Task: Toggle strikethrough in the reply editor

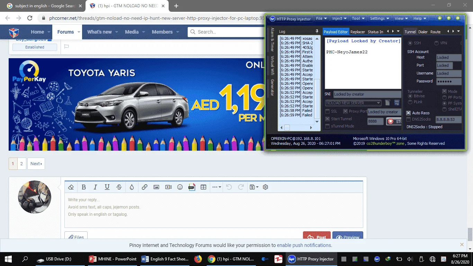Action: pos(119,187)
